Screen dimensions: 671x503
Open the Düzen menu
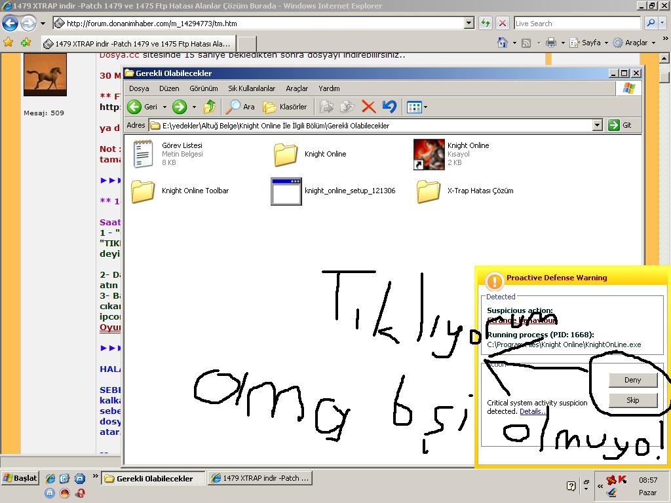click(x=169, y=88)
